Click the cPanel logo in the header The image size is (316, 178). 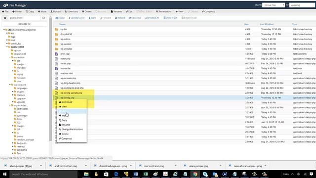click(x=5, y=5)
